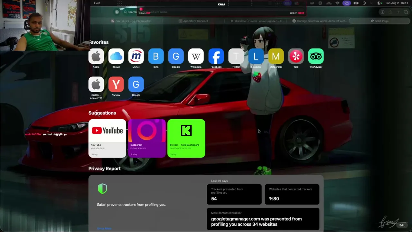Click the Most contacted tracker tile
Viewport: 412px width, 232px height.
click(263, 219)
